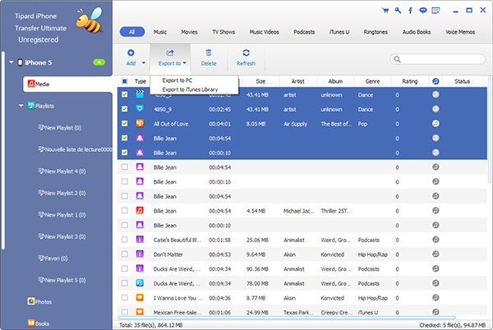
Task: Click the Export to share icon
Action: 170,53
